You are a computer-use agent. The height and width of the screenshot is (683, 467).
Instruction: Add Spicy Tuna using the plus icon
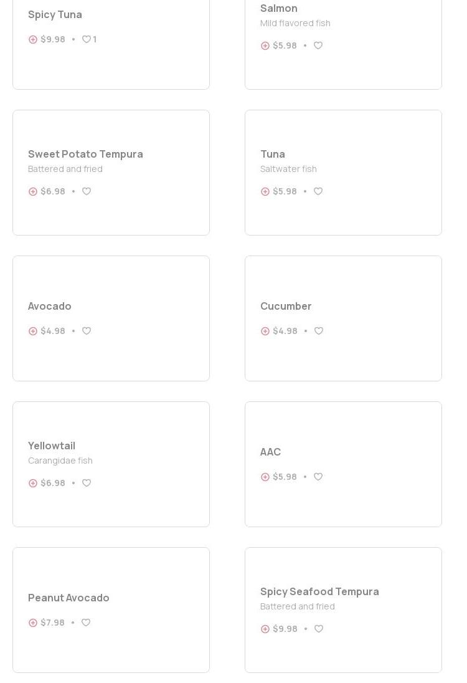(x=33, y=39)
